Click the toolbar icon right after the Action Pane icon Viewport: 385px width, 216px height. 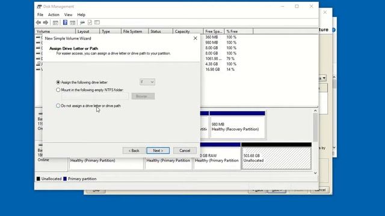pos(82,23)
